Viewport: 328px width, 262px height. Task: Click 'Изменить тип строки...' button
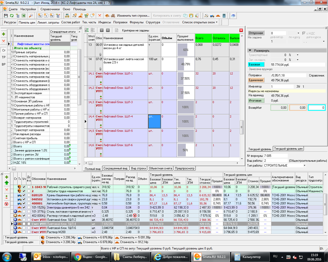133,16
